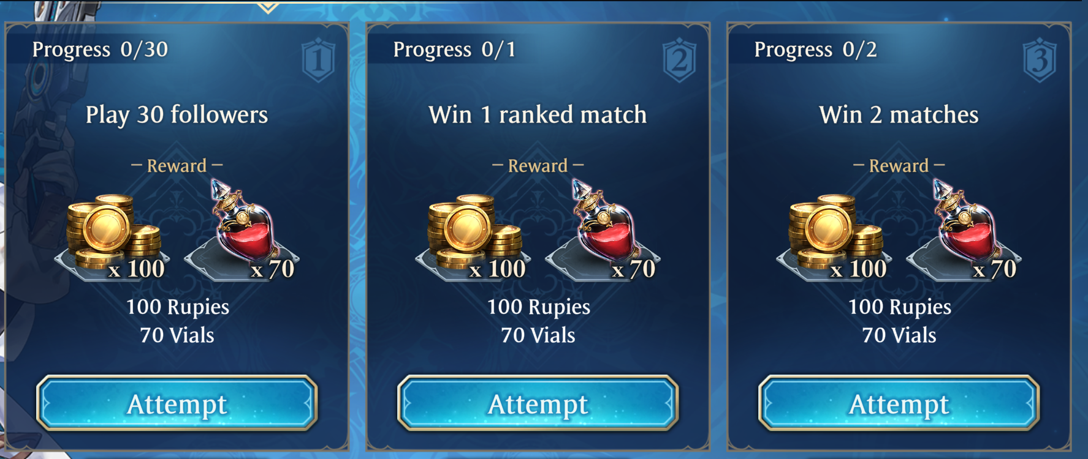Click Attempt for Win 2 matches mission
The width and height of the screenshot is (1088, 459).
[x=899, y=403]
